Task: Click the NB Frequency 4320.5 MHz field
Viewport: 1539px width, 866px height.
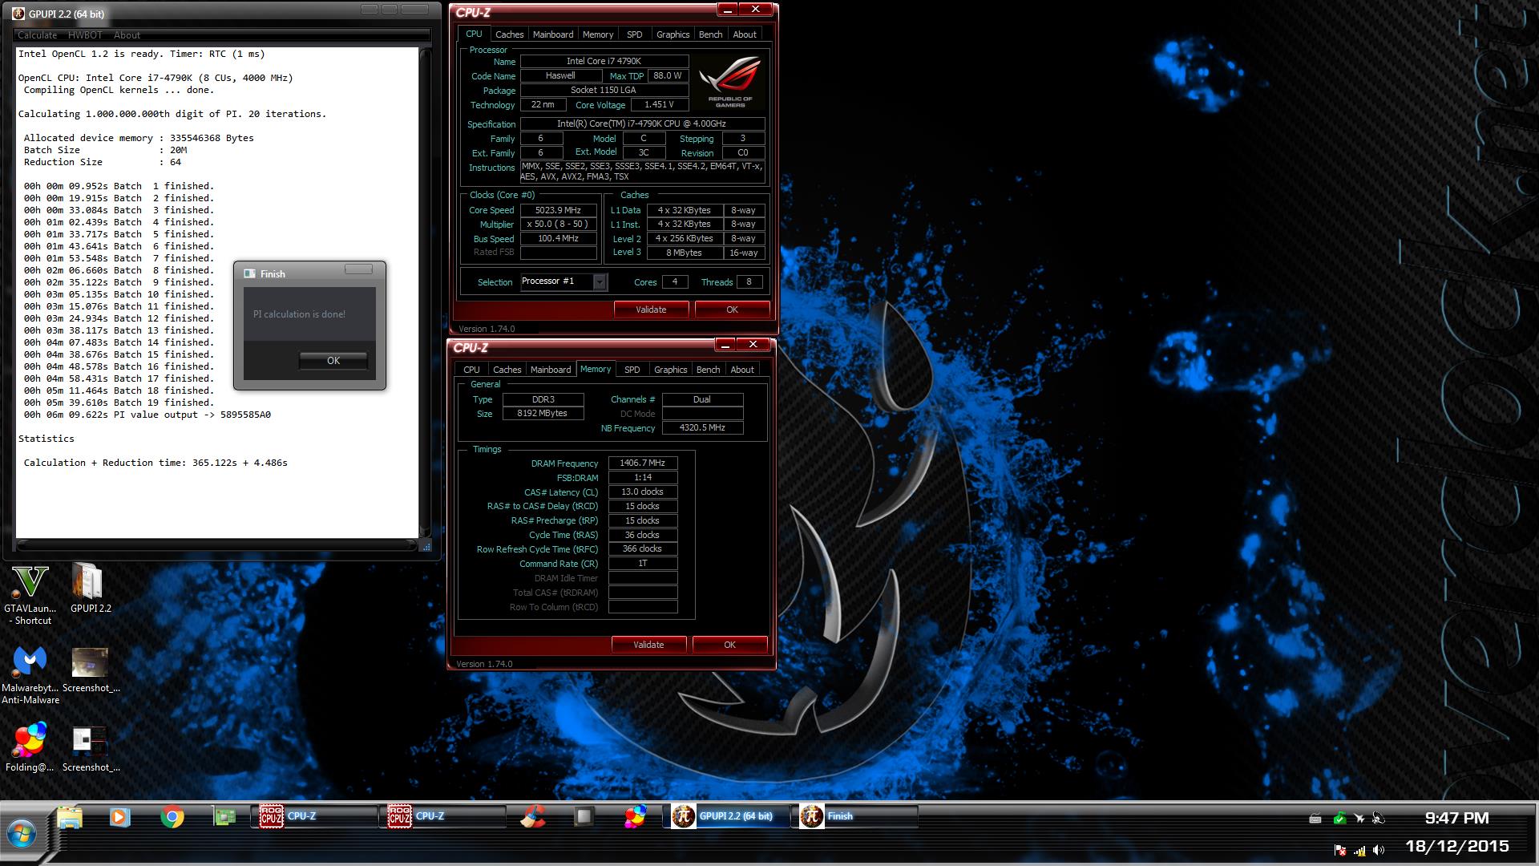Action: click(x=702, y=428)
